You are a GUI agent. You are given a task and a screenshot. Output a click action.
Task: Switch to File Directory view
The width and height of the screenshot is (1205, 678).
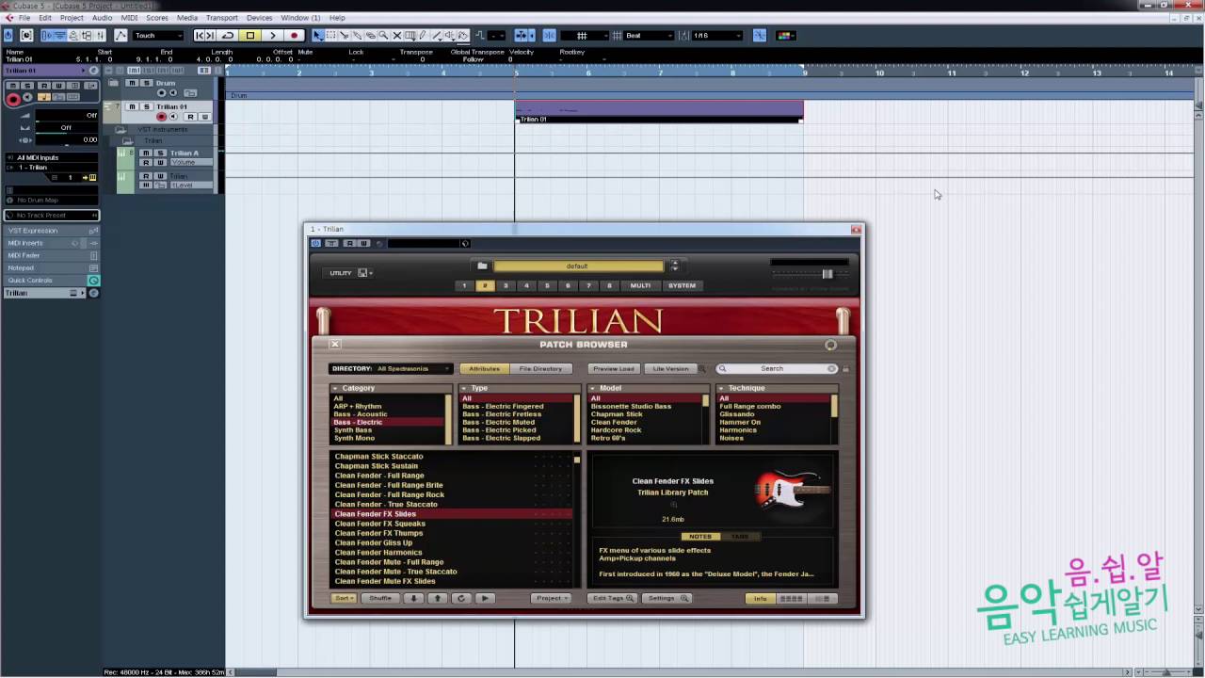pyautogui.click(x=540, y=369)
